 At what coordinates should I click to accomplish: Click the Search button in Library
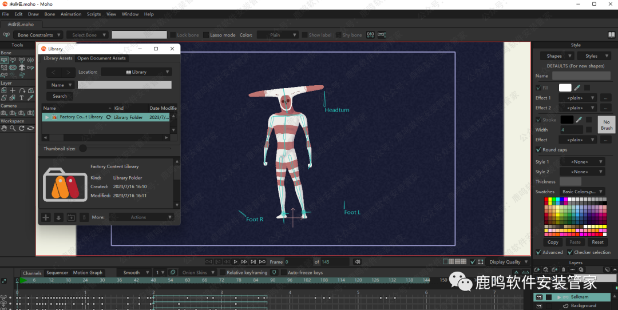click(x=60, y=96)
